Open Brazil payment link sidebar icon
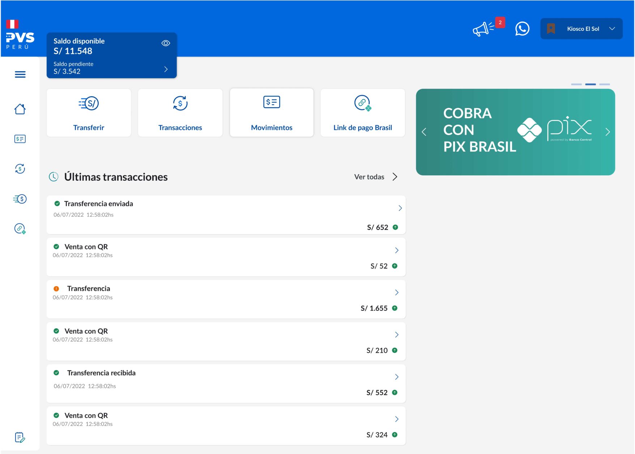 click(20, 228)
